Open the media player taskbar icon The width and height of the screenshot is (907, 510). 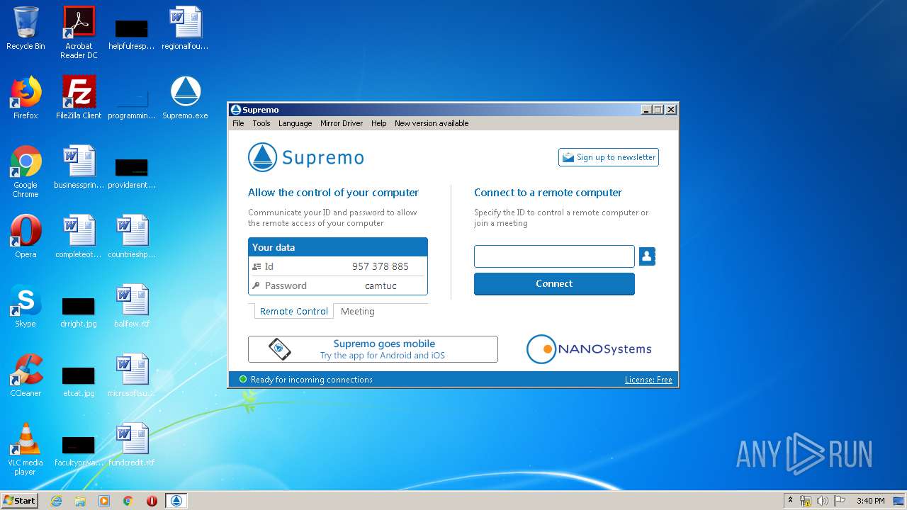pos(104,501)
